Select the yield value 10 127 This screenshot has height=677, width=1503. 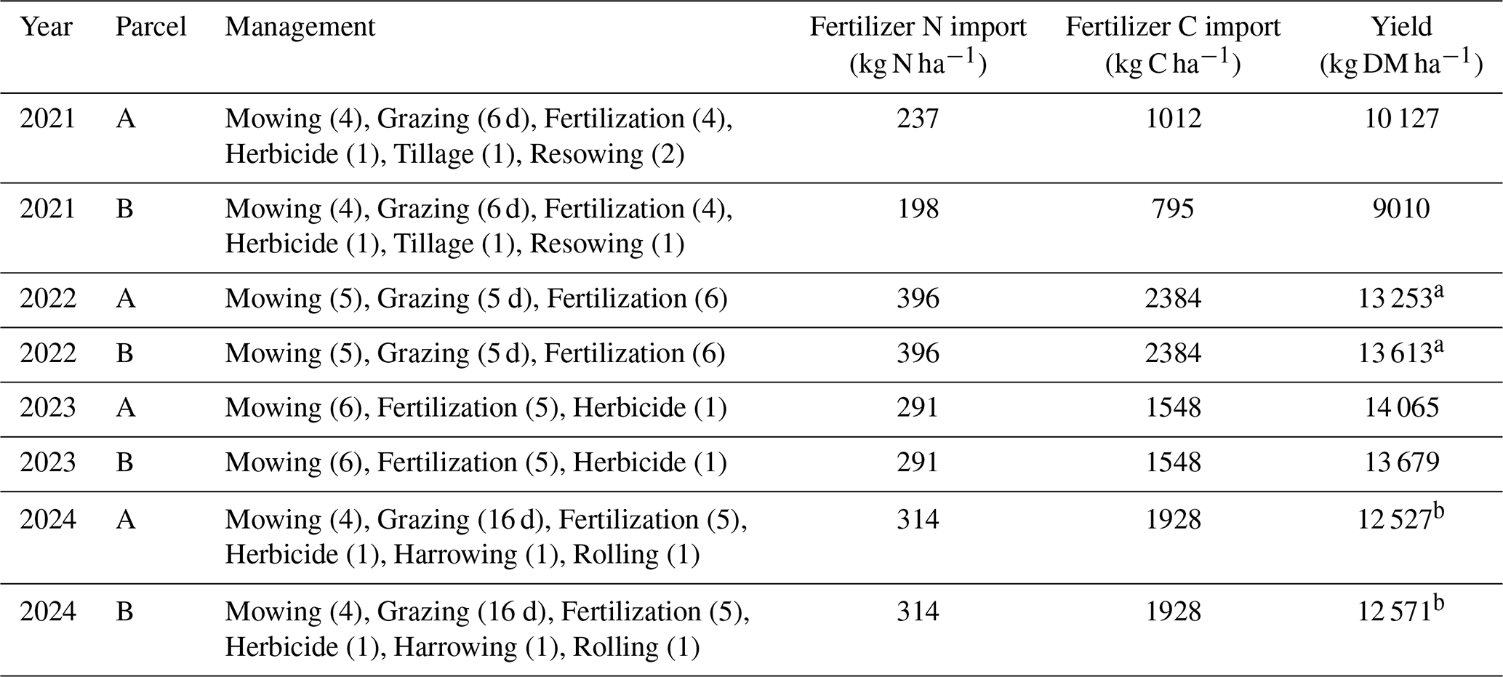(1400, 119)
